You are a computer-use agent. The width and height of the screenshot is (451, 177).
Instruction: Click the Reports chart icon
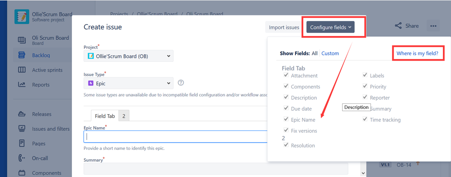pos(22,84)
